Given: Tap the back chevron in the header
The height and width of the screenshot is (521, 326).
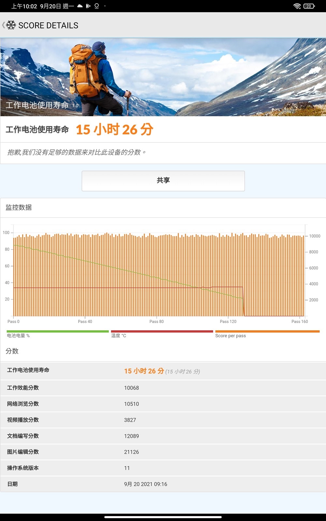Looking at the screenshot, I should 3,25.
